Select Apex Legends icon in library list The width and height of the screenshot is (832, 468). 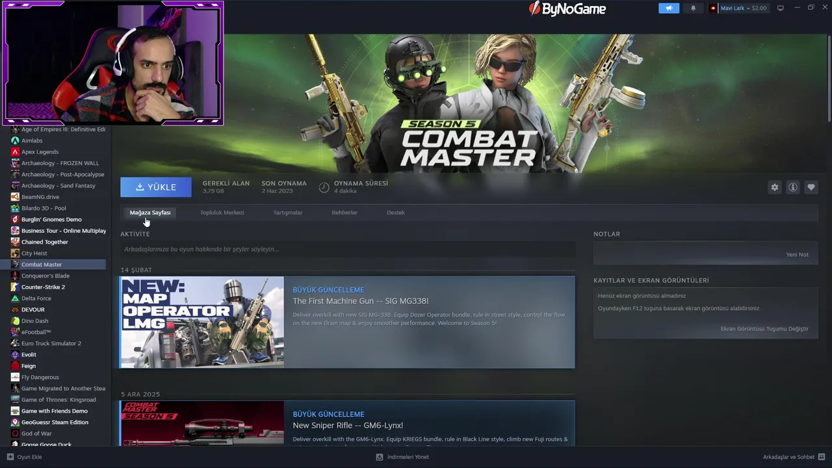[15, 151]
